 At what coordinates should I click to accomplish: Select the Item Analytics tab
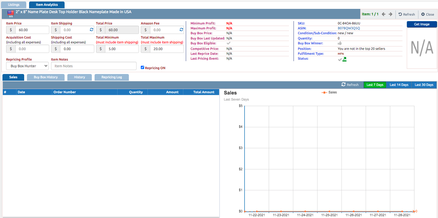click(x=47, y=5)
